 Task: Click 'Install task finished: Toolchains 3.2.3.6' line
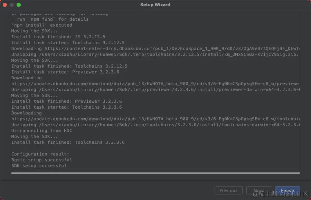click(x=68, y=142)
